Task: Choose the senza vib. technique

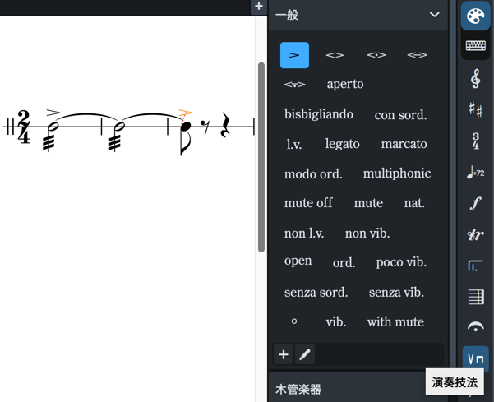Action: tap(396, 292)
